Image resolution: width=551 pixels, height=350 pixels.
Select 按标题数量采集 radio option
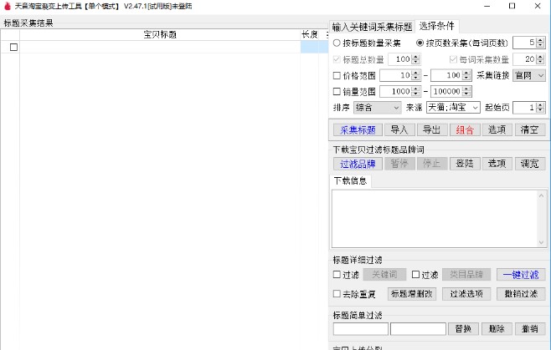coord(337,43)
